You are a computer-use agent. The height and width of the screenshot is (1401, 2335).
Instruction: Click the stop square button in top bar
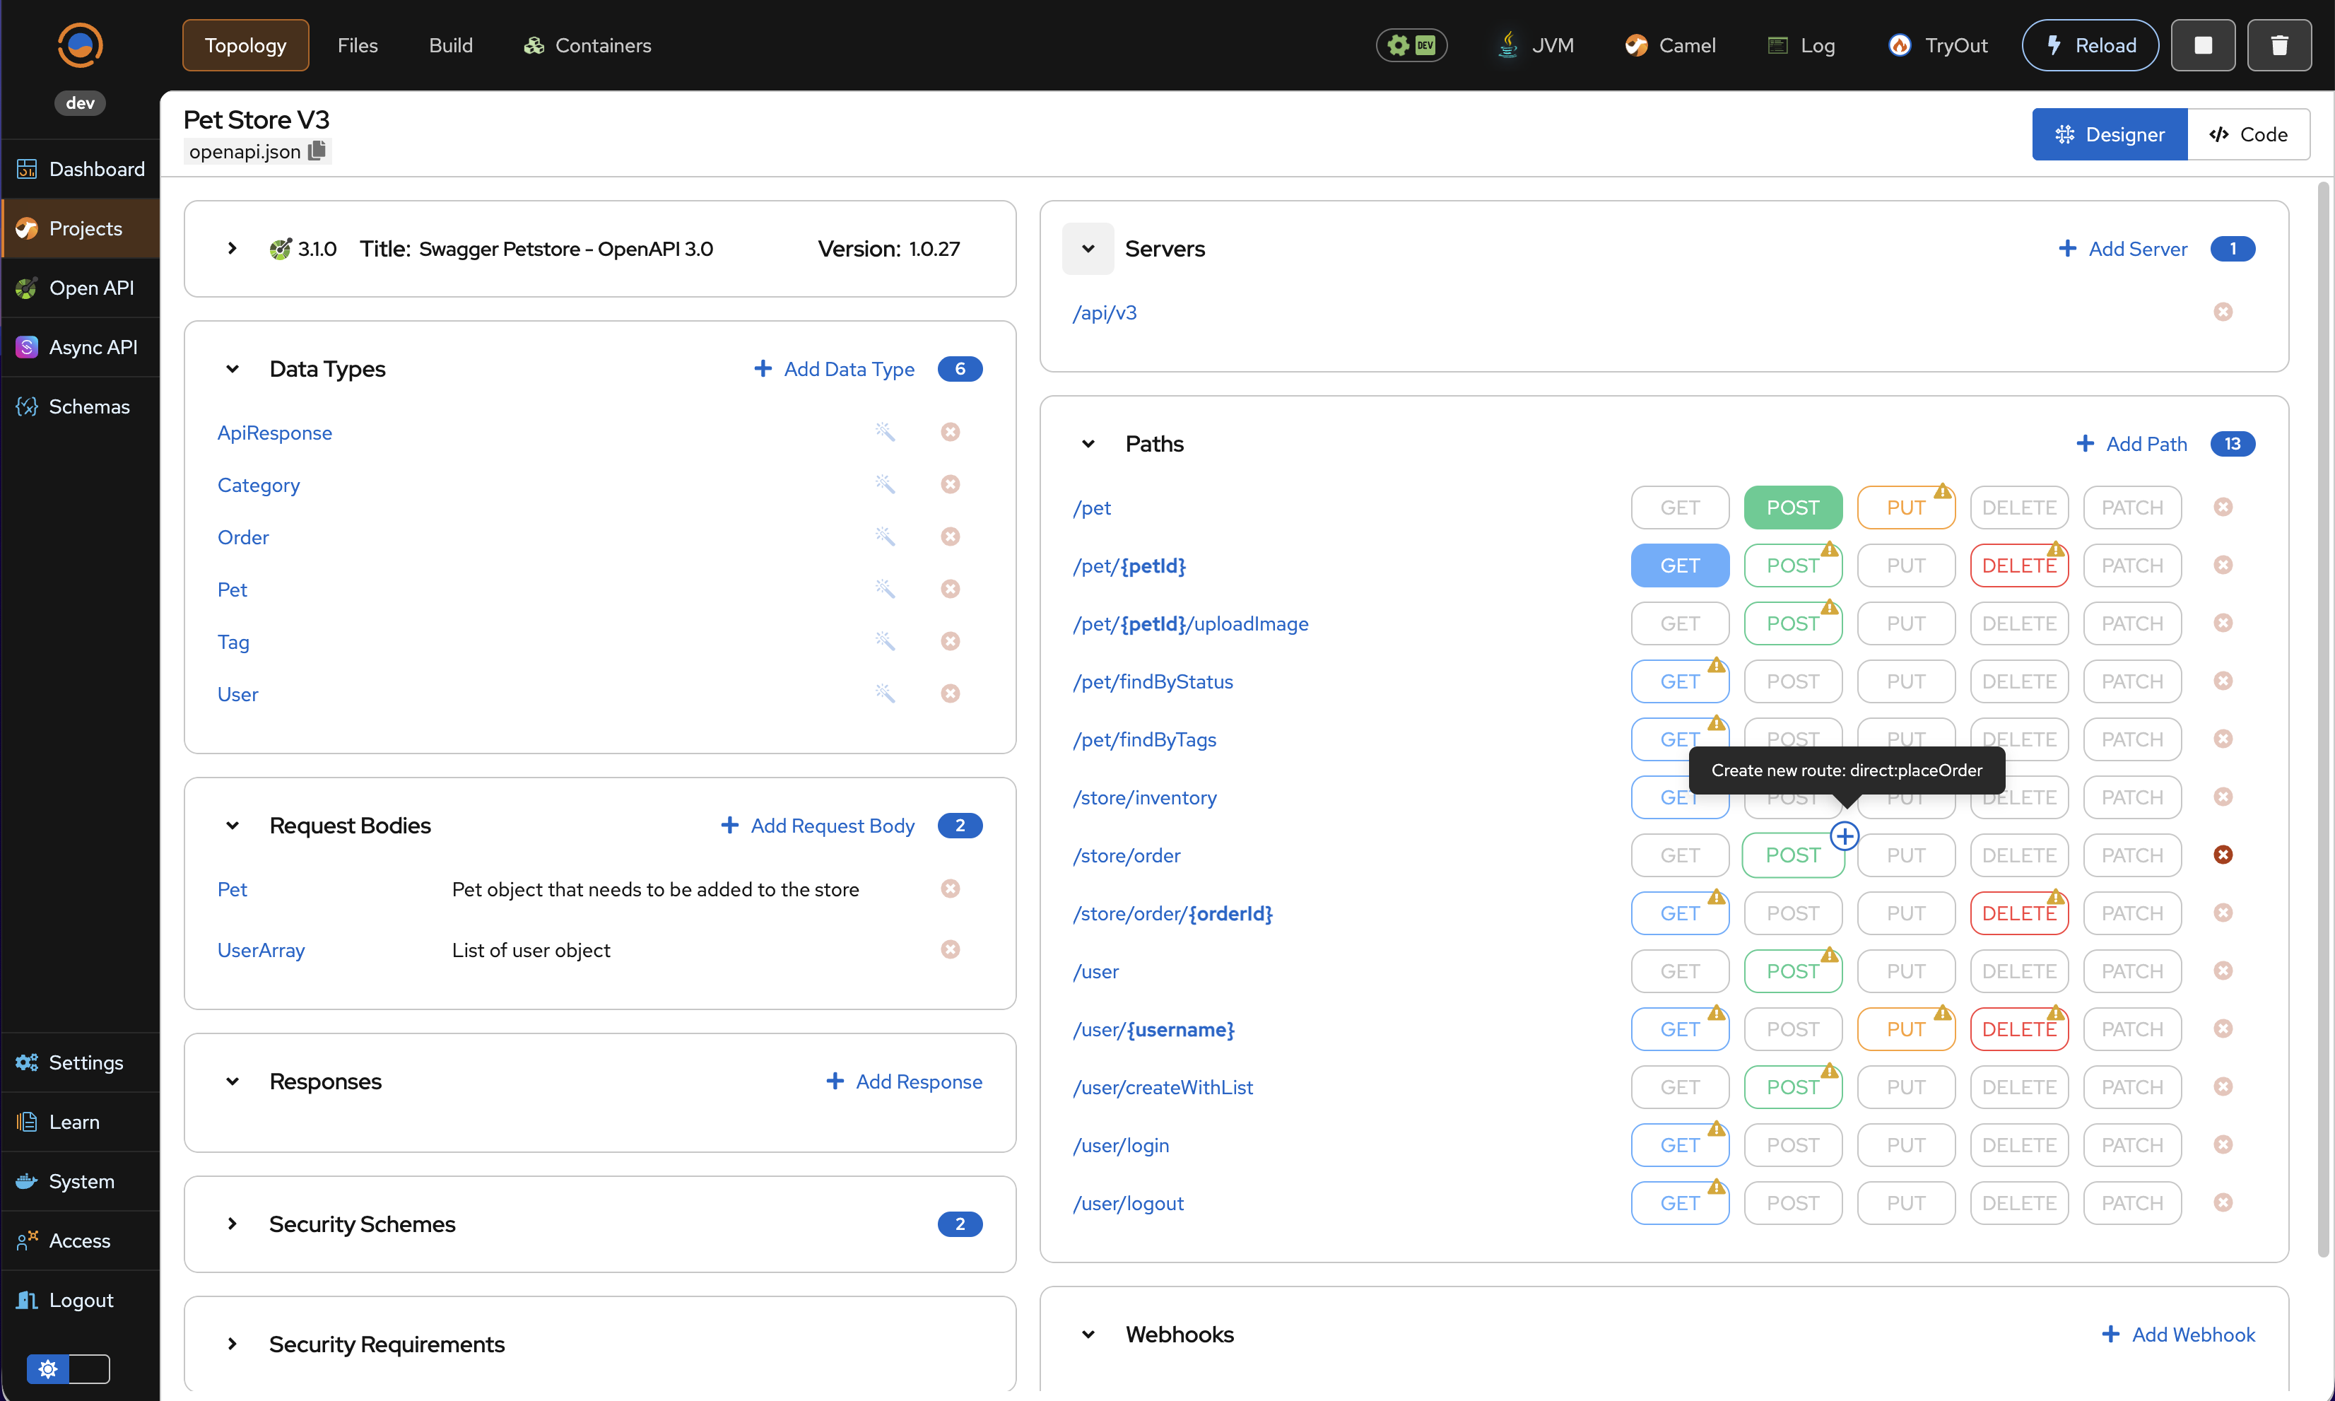point(2203,45)
